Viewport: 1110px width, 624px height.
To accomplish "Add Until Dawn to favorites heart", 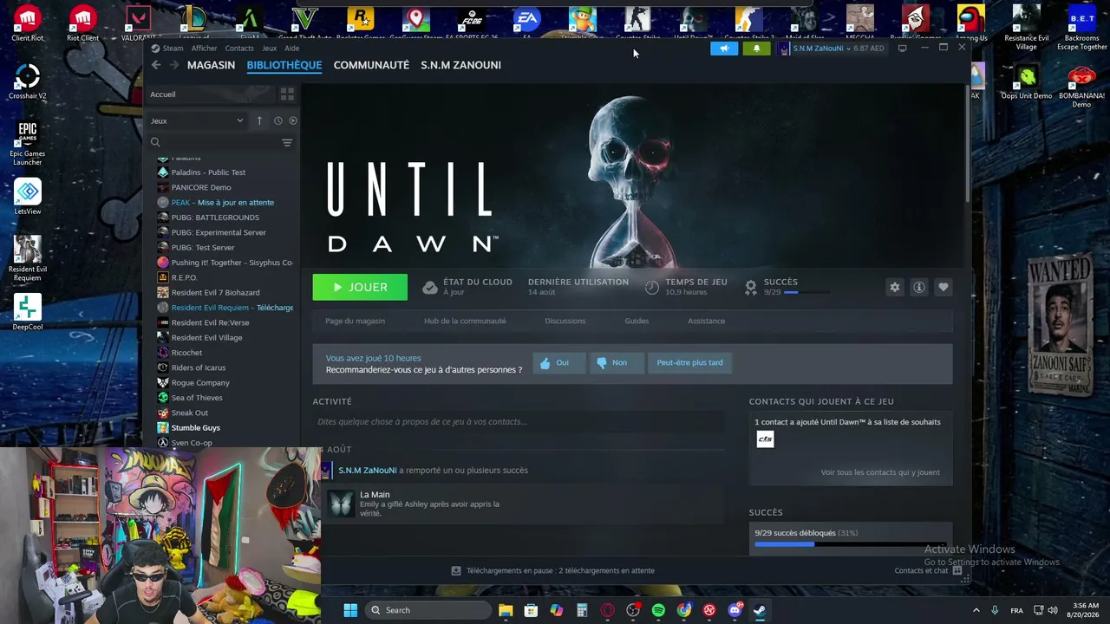I will point(943,287).
